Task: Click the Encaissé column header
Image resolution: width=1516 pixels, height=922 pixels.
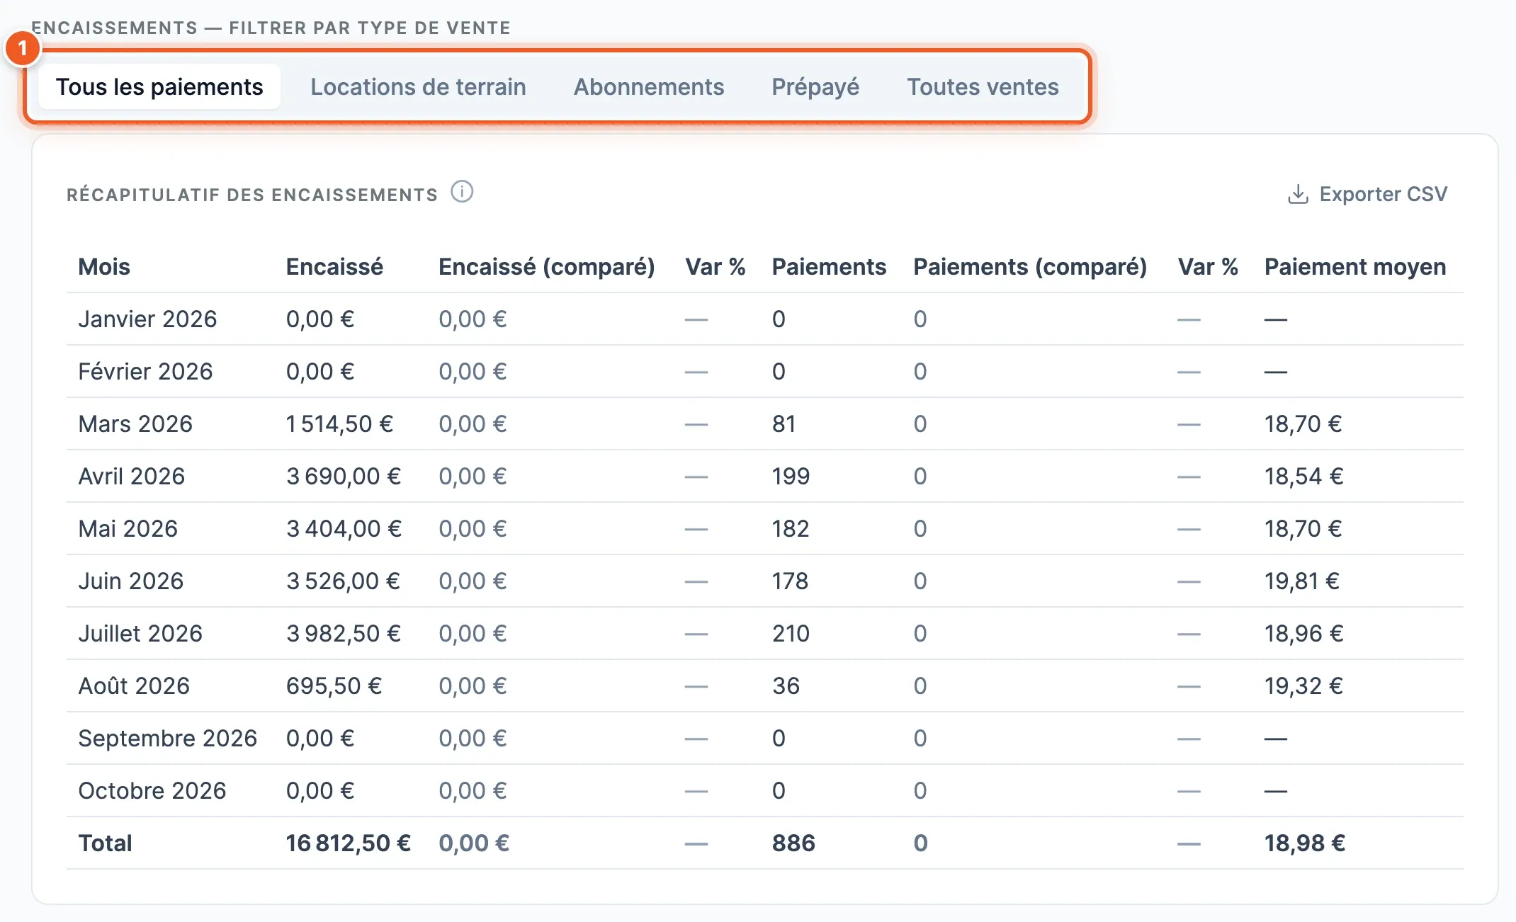Action: click(x=334, y=266)
